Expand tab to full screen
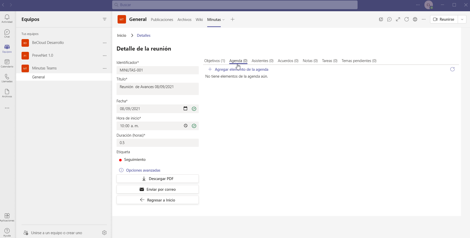This screenshot has width=470, height=238. pos(398,19)
